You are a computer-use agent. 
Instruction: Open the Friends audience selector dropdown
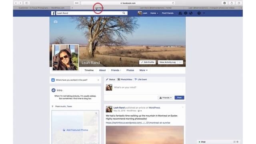(x=166, y=98)
